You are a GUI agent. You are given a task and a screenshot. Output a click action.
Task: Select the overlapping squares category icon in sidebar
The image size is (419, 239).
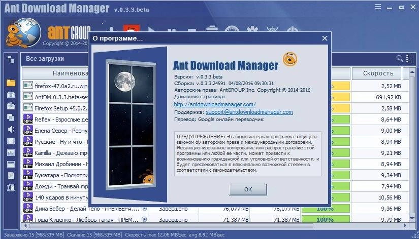pyautogui.click(x=11, y=117)
